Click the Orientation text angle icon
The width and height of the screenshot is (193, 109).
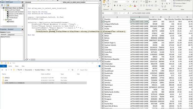click(150, 2)
